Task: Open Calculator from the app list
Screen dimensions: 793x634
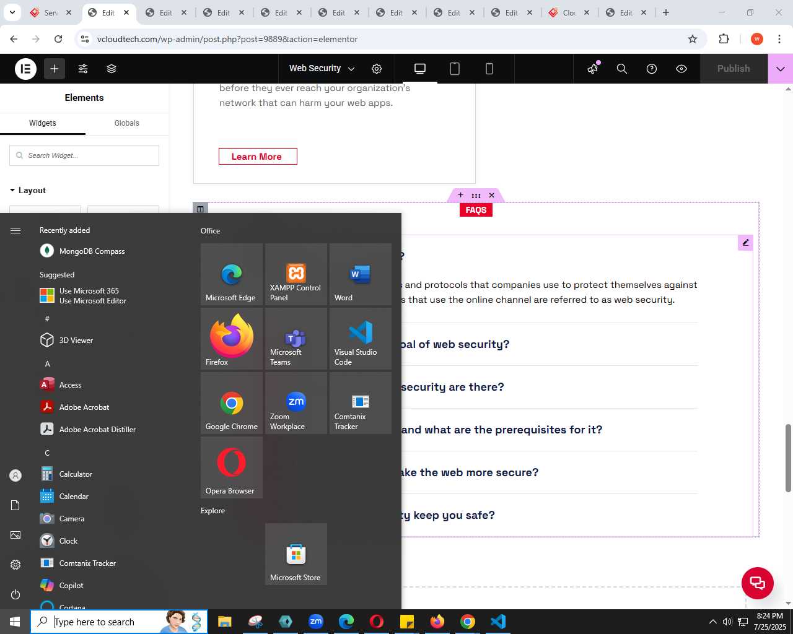Action: [x=76, y=474]
